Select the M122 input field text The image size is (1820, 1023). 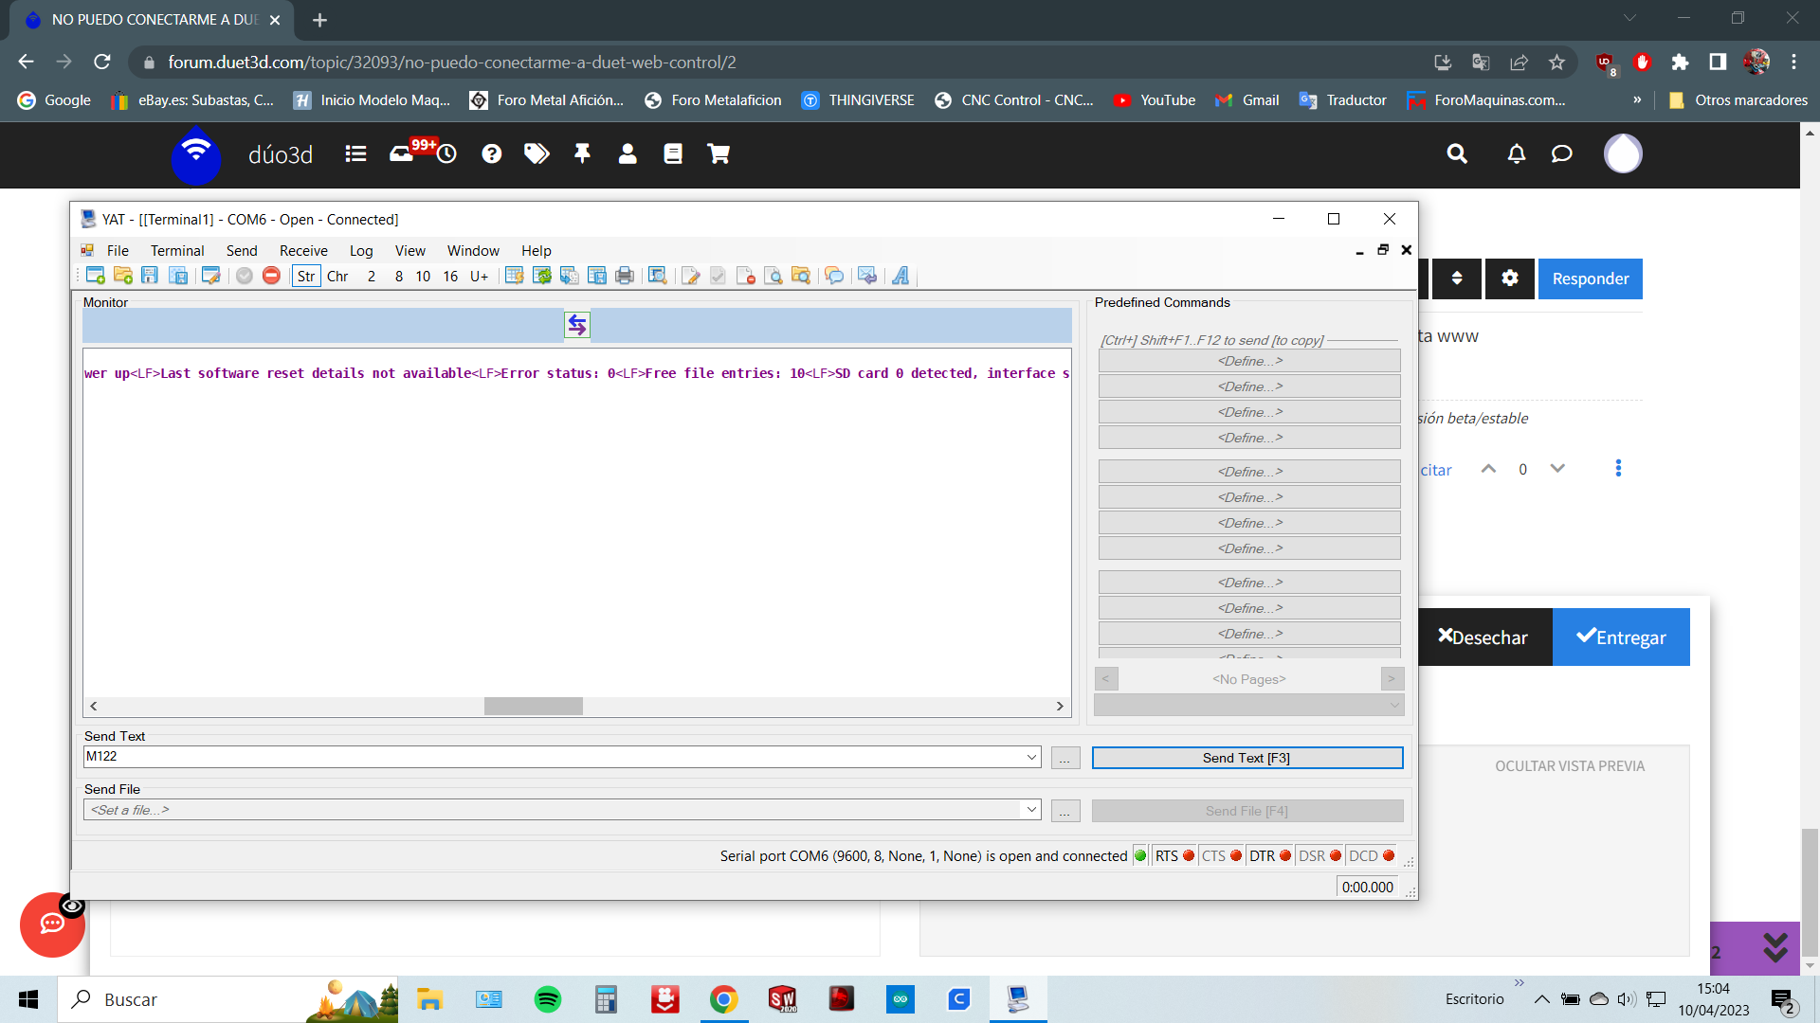pyautogui.click(x=561, y=756)
